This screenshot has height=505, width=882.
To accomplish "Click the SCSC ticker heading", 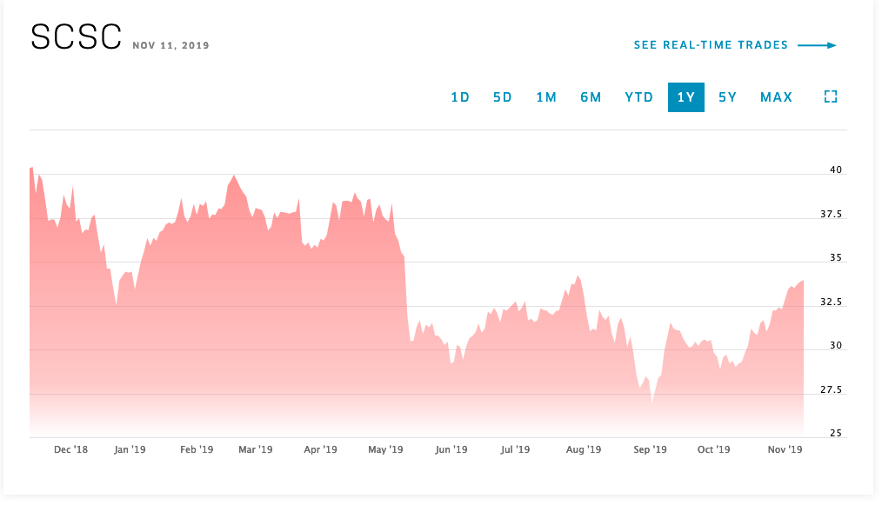I will (74, 38).
